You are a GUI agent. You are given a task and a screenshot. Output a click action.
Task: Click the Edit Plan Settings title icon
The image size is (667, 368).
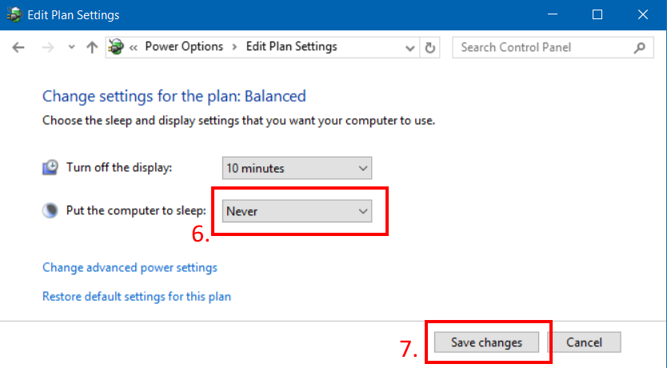(x=14, y=14)
